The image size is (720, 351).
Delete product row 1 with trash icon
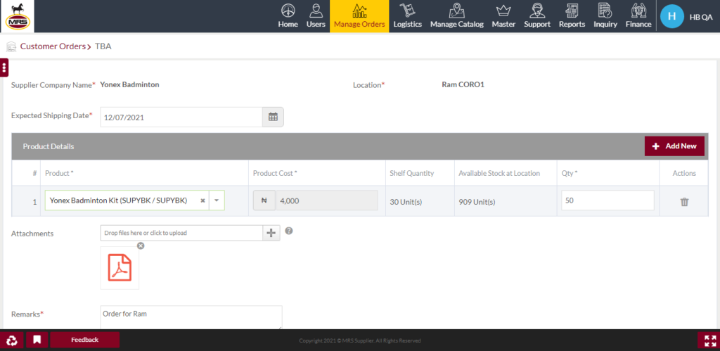point(684,202)
